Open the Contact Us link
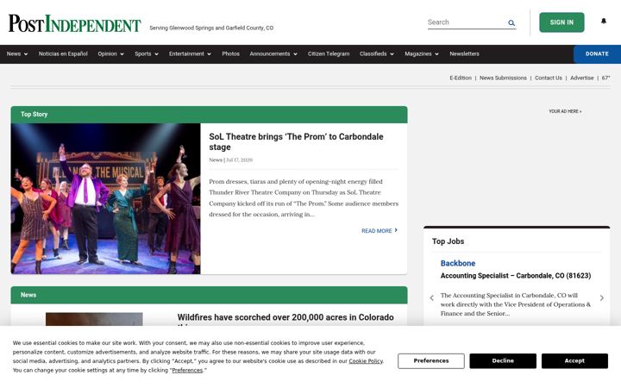Screen dimensions: 621x388 pyautogui.click(x=549, y=78)
